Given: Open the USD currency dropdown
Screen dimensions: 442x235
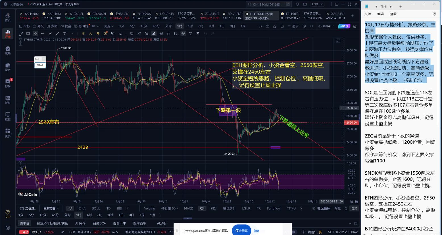Looking at the screenshot, I should coord(318,4).
